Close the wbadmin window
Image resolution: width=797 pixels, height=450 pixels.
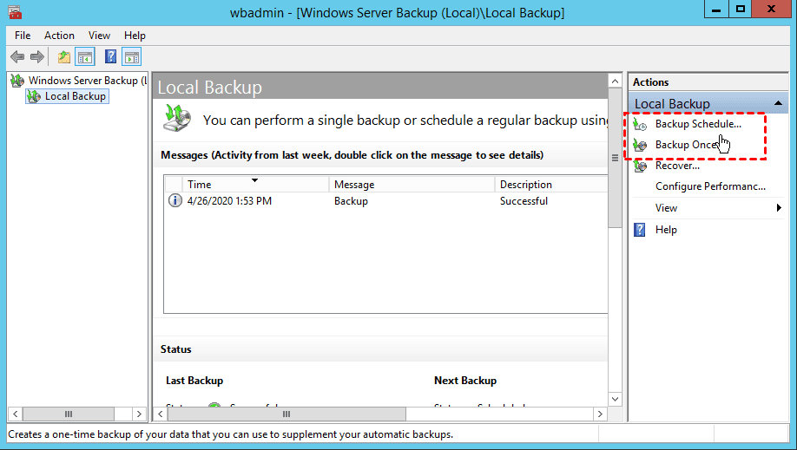point(771,10)
